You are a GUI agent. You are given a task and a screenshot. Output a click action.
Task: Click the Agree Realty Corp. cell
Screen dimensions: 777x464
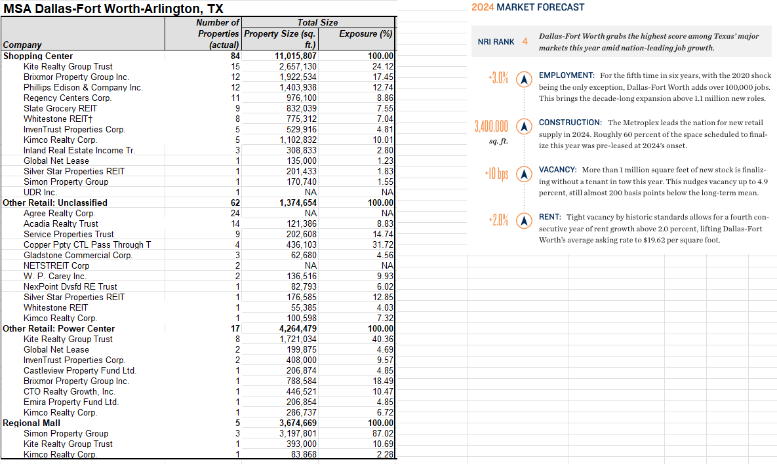pyautogui.click(x=59, y=213)
